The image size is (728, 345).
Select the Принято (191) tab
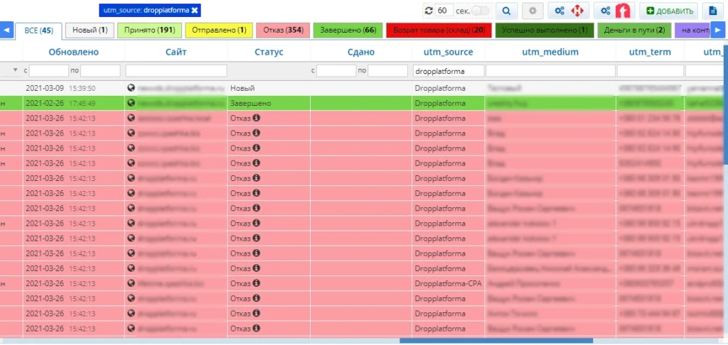click(149, 30)
